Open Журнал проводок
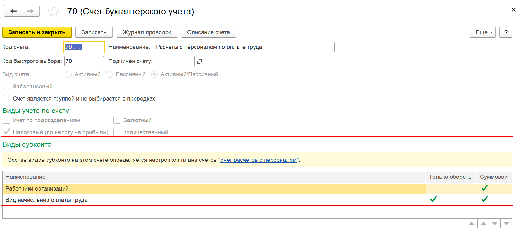 pyautogui.click(x=147, y=32)
